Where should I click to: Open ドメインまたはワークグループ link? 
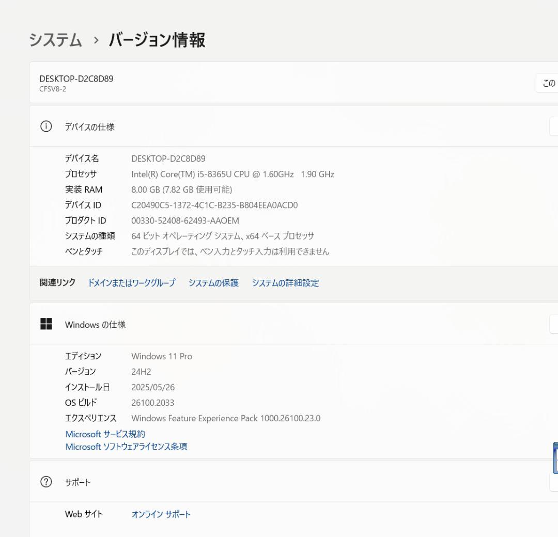[x=131, y=282]
